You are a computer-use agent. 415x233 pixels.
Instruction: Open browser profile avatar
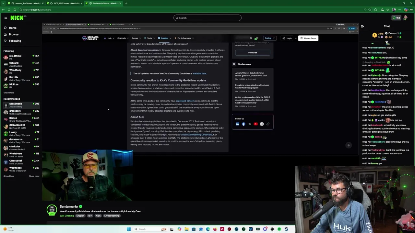(x=394, y=10)
